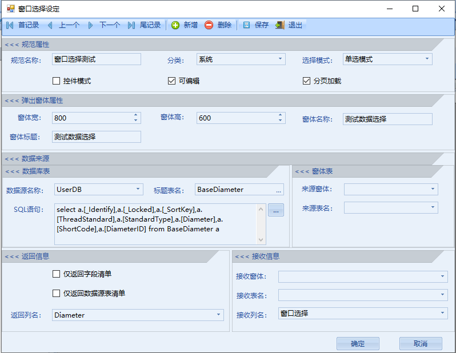Screen dimensions: 456x353
Task: Go to next record (下一个)
Action: 104,25
